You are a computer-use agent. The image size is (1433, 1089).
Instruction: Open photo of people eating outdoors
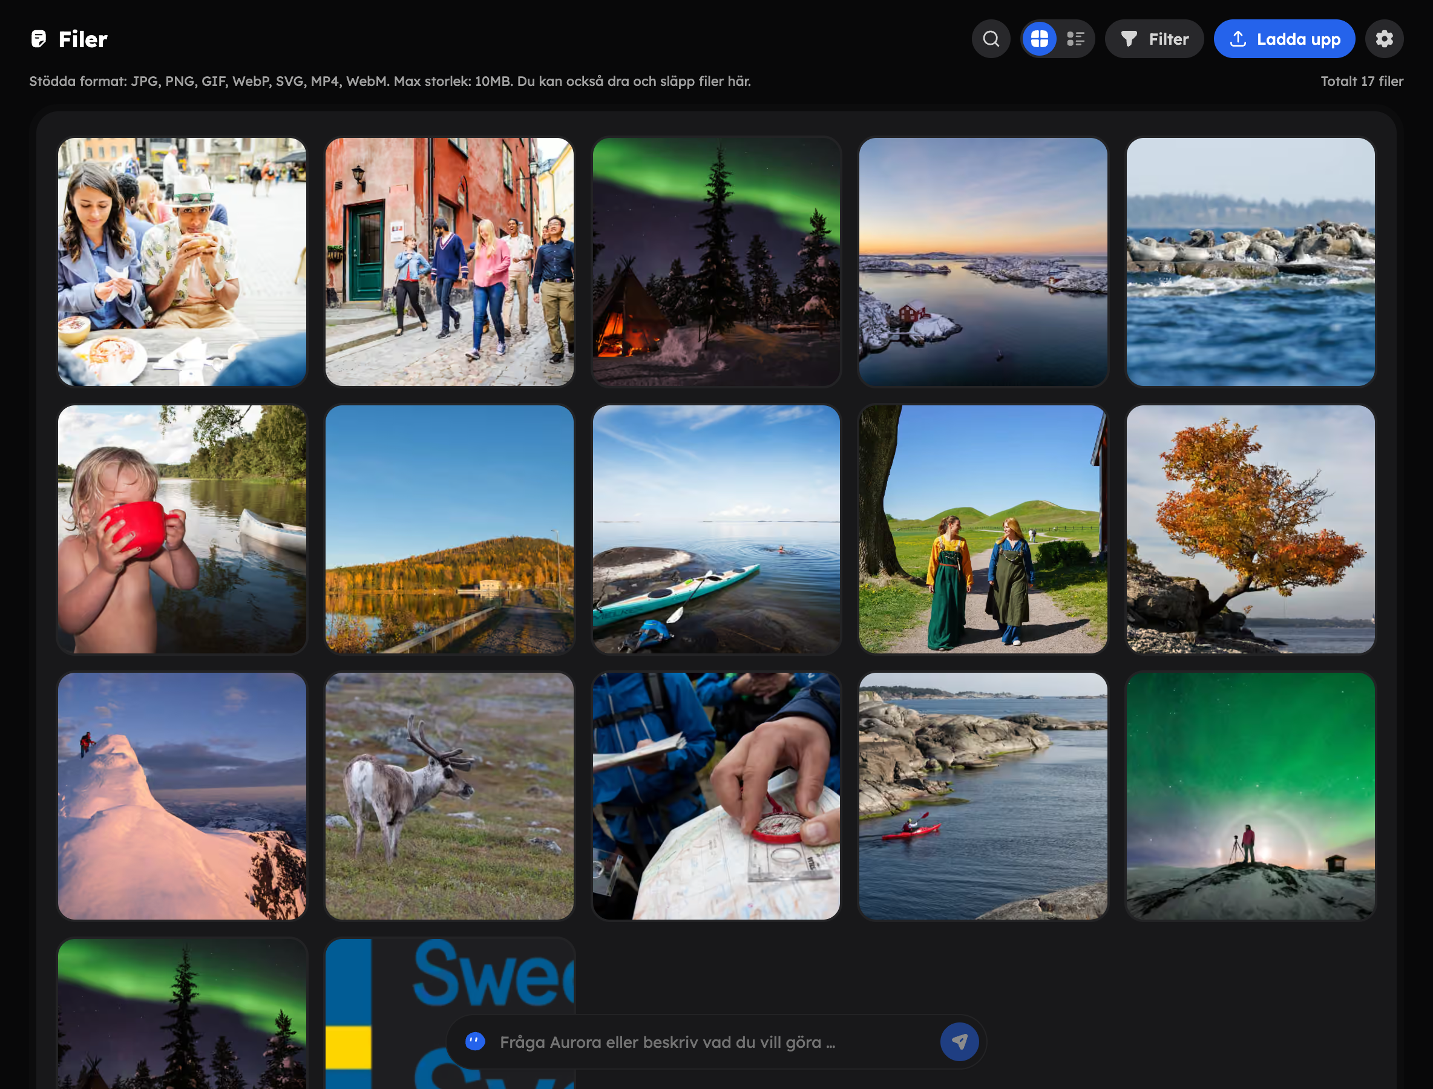[x=182, y=262]
